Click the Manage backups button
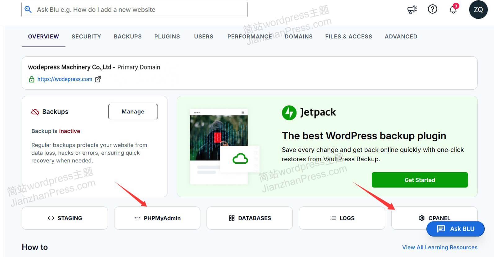Screen dimensions: 494x257 tap(133, 112)
